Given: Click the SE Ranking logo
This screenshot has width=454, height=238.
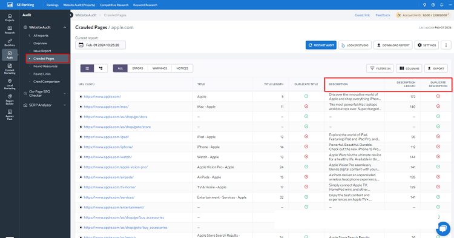Looking at the screenshot, I should 20,5.
